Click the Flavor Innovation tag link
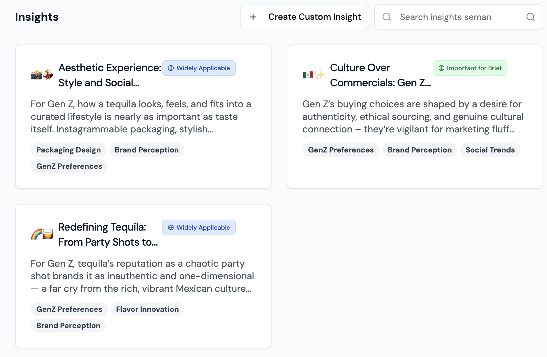This screenshot has height=357, width=547. point(147,309)
